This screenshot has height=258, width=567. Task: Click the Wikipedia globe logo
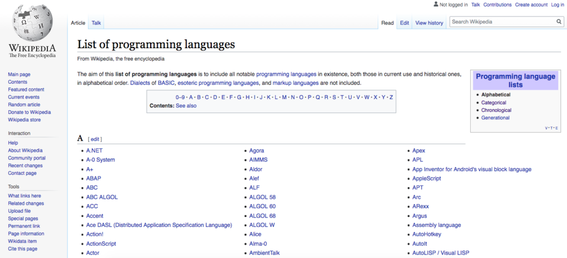point(32,22)
